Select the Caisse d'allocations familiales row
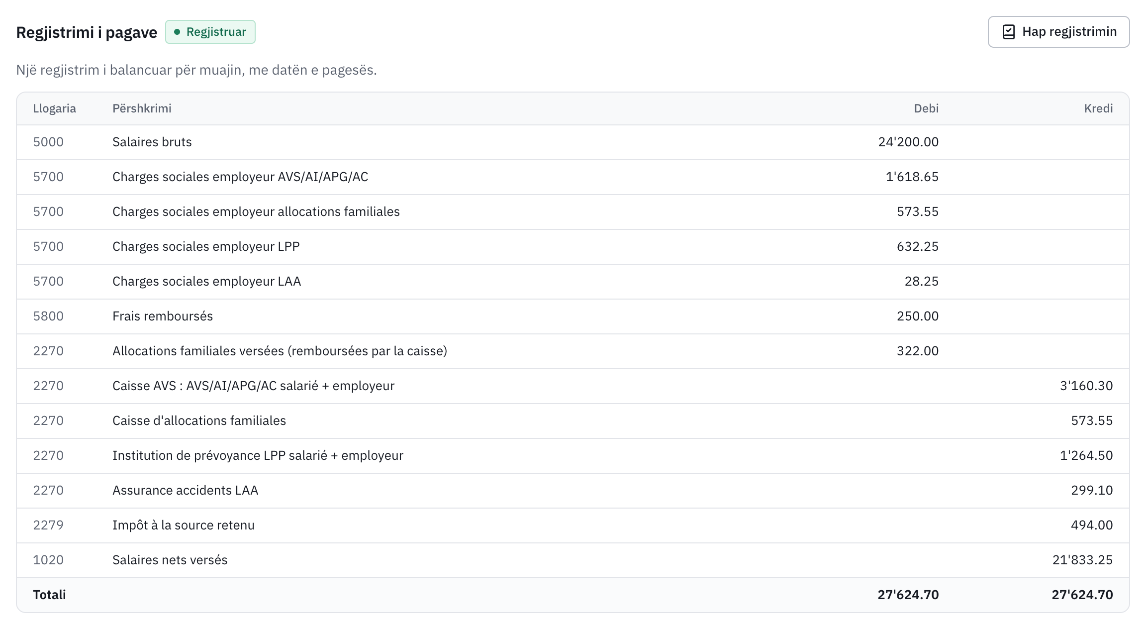Image resolution: width=1146 pixels, height=629 pixels. point(573,421)
